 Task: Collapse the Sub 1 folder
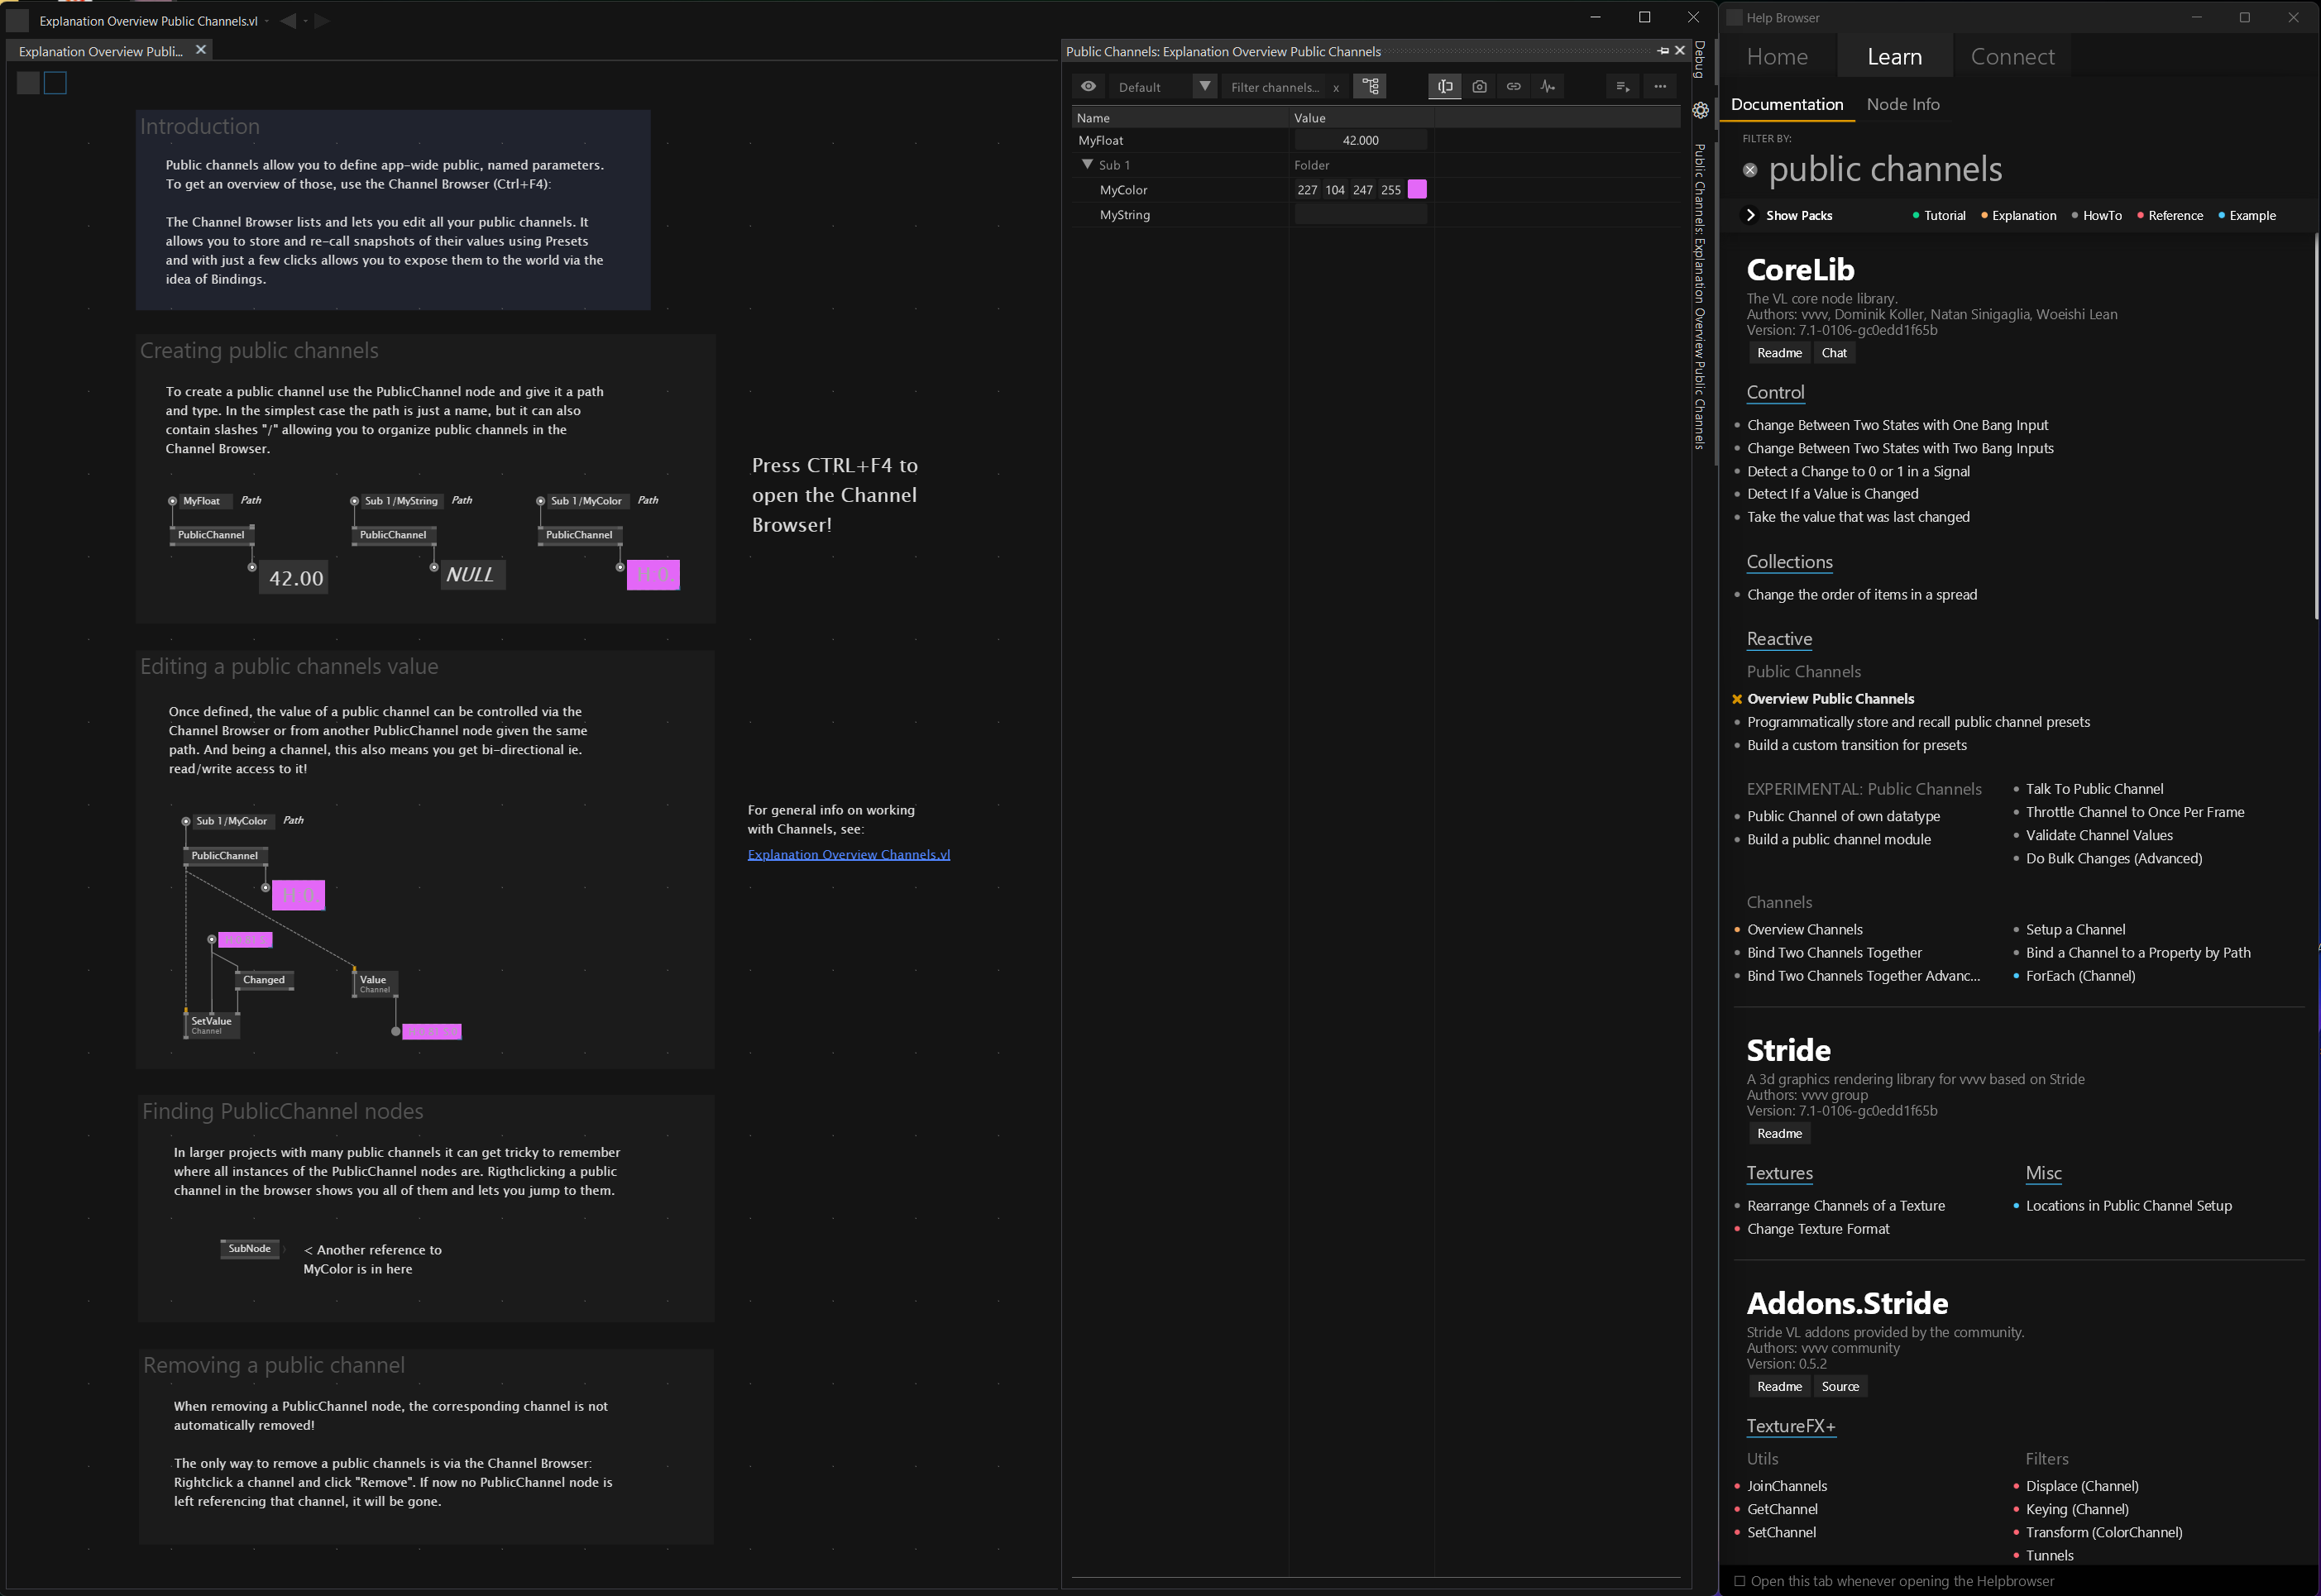(x=1087, y=165)
